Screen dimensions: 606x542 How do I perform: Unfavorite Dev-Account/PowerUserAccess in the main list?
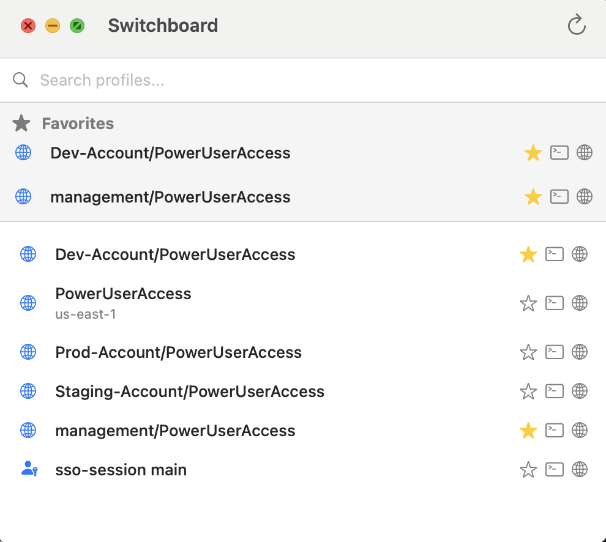(x=528, y=254)
